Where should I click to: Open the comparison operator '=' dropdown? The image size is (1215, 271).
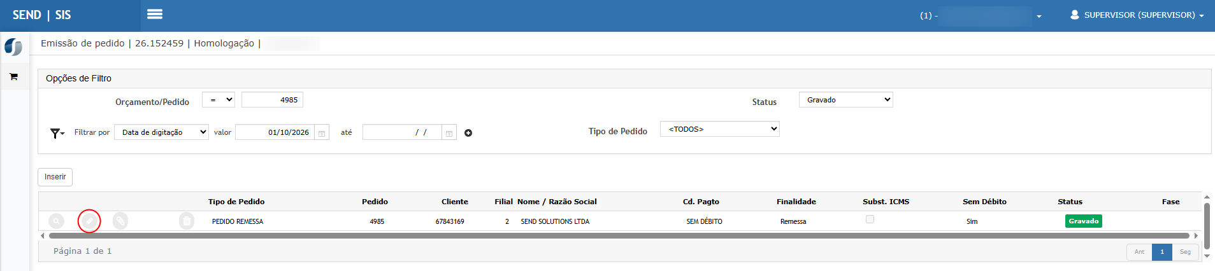pyautogui.click(x=219, y=100)
